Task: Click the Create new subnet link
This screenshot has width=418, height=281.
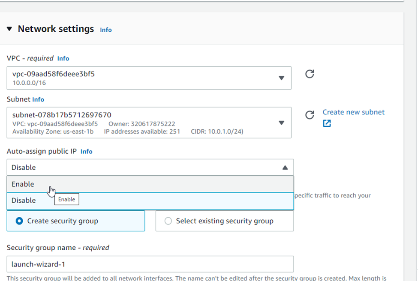Action: tap(354, 112)
